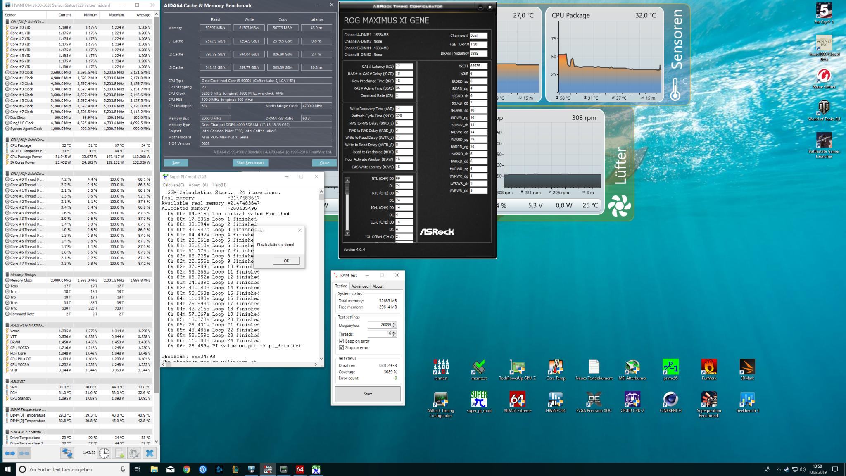The width and height of the screenshot is (846, 476).
Task: Toggle Stop on error checkbox
Action: click(x=341, y=347)
